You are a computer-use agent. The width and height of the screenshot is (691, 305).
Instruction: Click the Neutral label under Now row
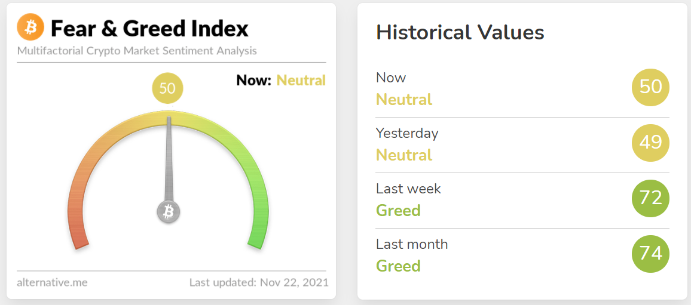click(404, 100)
